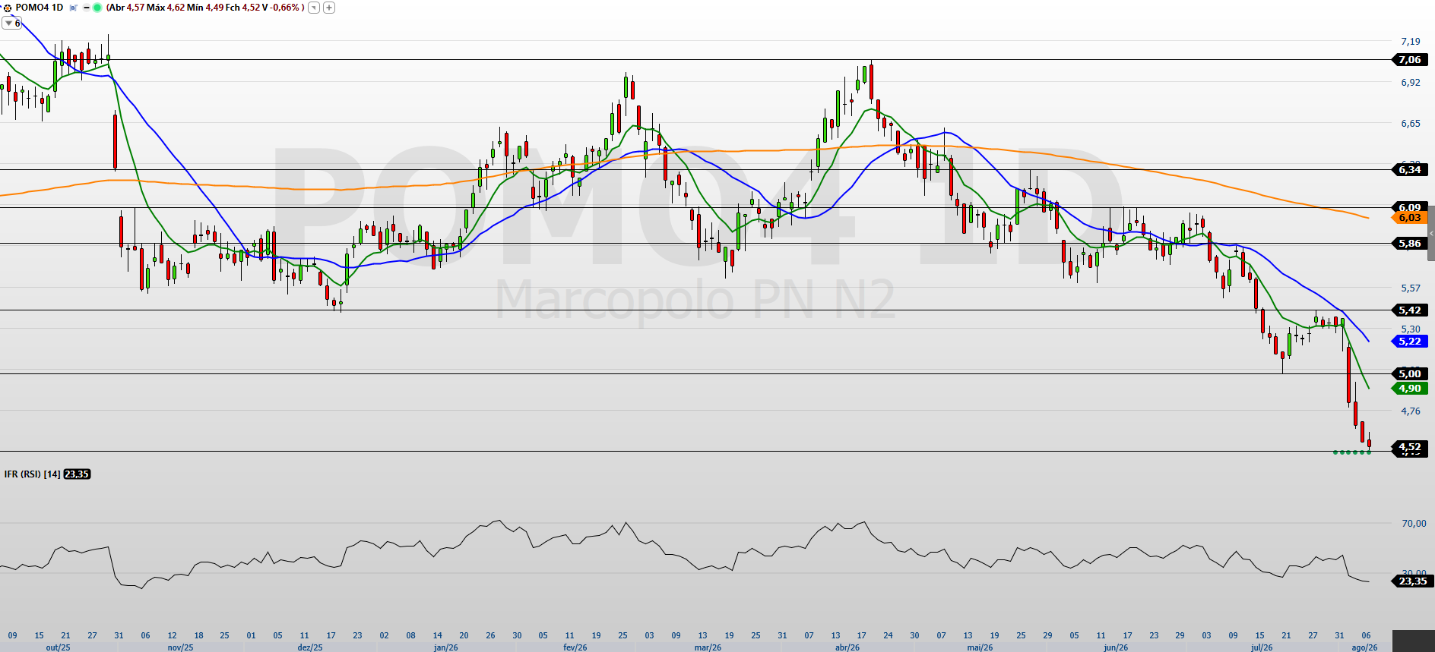1435x652 pixels.
Task: Click the orange 6,03 moving average tag
Action: [1409, 218]
